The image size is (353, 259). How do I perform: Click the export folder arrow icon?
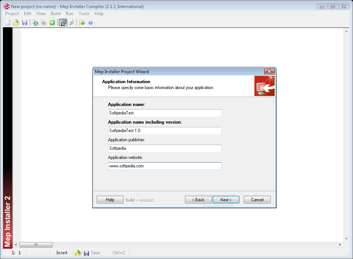(82, 22)
